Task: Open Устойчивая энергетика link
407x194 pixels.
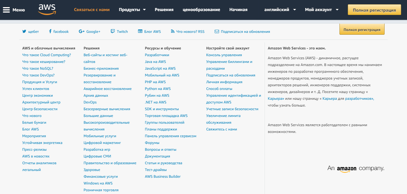Action: point(42,143)
